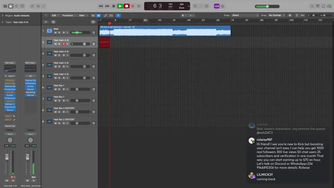Viewport: 334px width, 188px height.
Task: Toggle the Solo mode button in control bar
Action: point(207,6)
